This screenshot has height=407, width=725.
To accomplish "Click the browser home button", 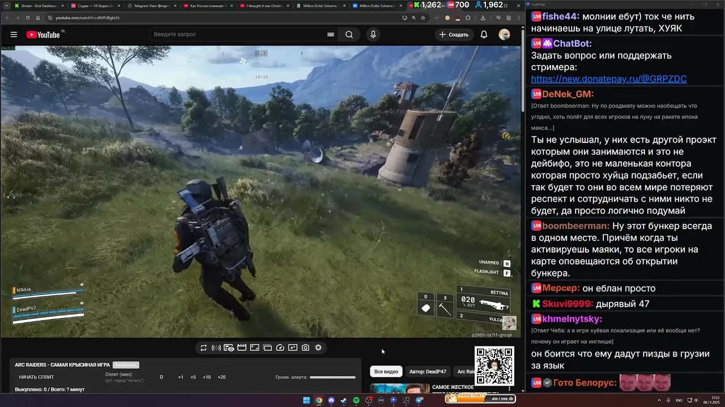I will point(38,18).
